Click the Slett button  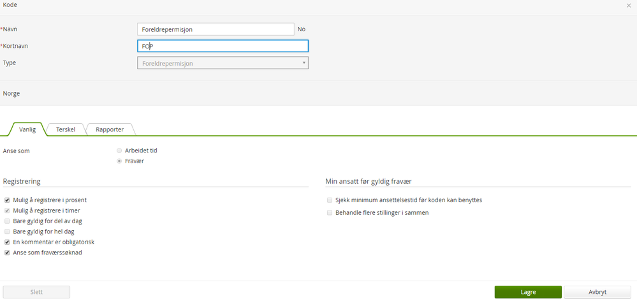pyautogui.click(x=36, y=292)
